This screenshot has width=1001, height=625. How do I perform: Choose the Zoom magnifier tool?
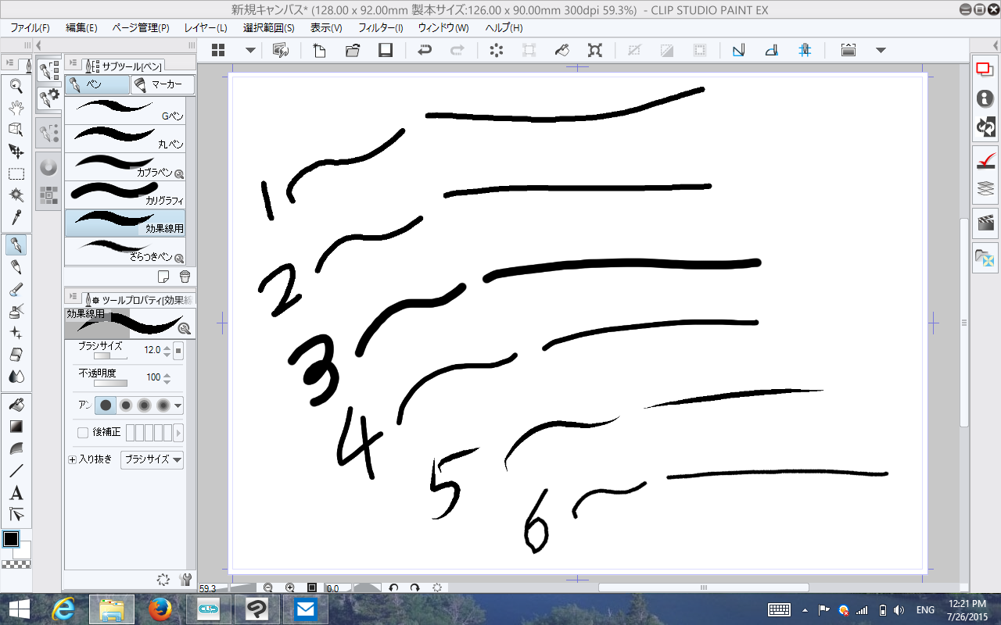pyautogui.click(x=16, y=86)
